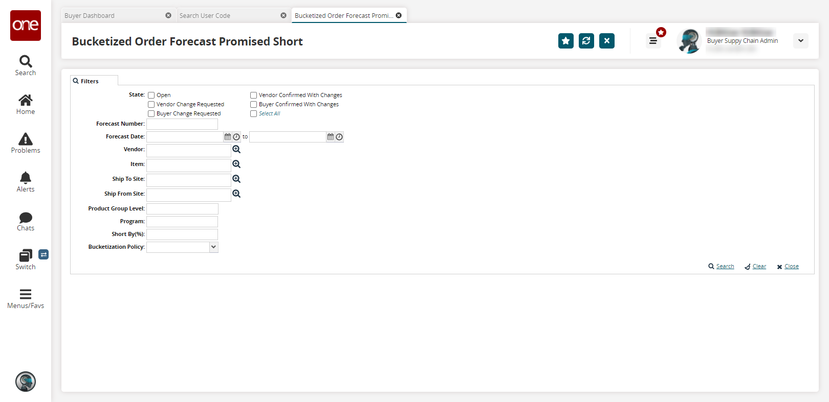The height and width of the screenshot is (402, 829).
Task: Check the Open state checkbox
Action: (x=151, y=95)
